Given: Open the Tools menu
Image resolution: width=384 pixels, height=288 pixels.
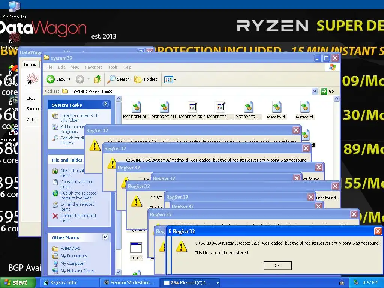Looking at the screenshot, I should [x=112, y=67].
